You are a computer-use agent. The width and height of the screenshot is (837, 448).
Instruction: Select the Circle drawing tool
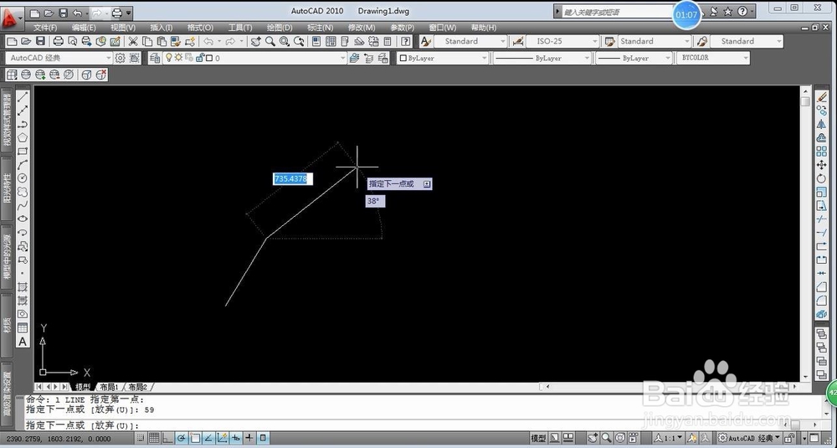point(23,178)
